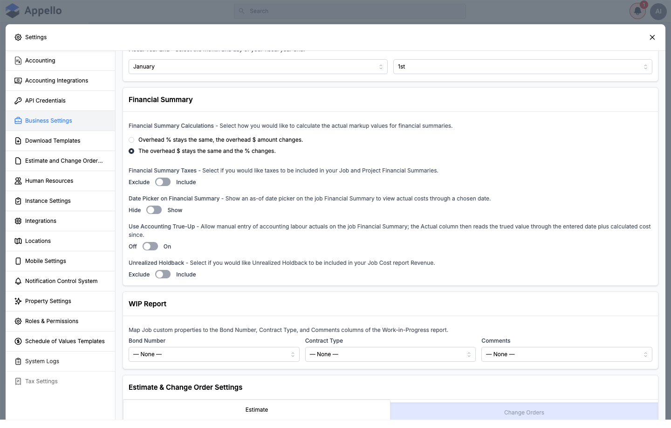Open the Bond Number dropdown
This screenshot has width=671, height=428.
[214, 354]
